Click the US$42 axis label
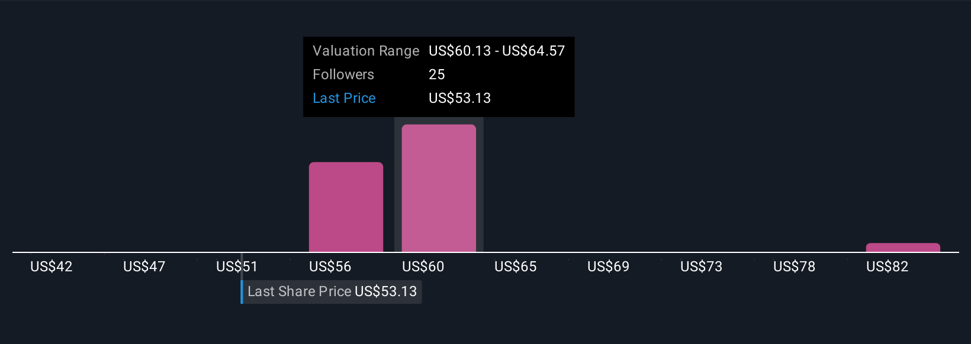Viewport: 971px width, 344px height. (x=52, y=267)
